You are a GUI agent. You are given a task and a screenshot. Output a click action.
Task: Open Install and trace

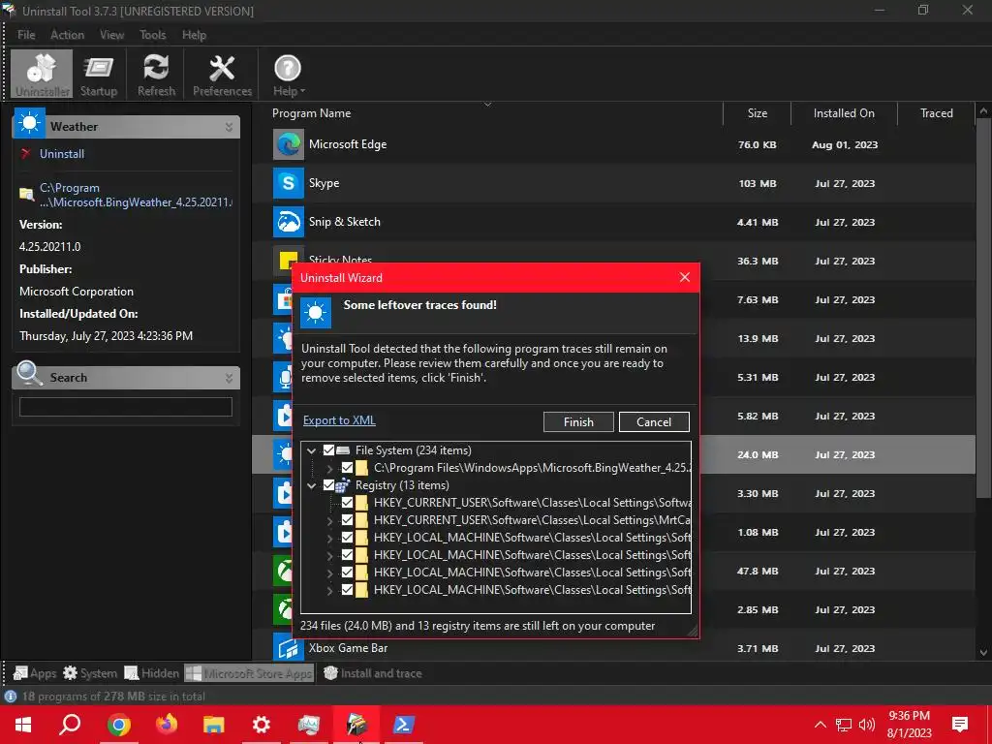[x=372, y=673]
